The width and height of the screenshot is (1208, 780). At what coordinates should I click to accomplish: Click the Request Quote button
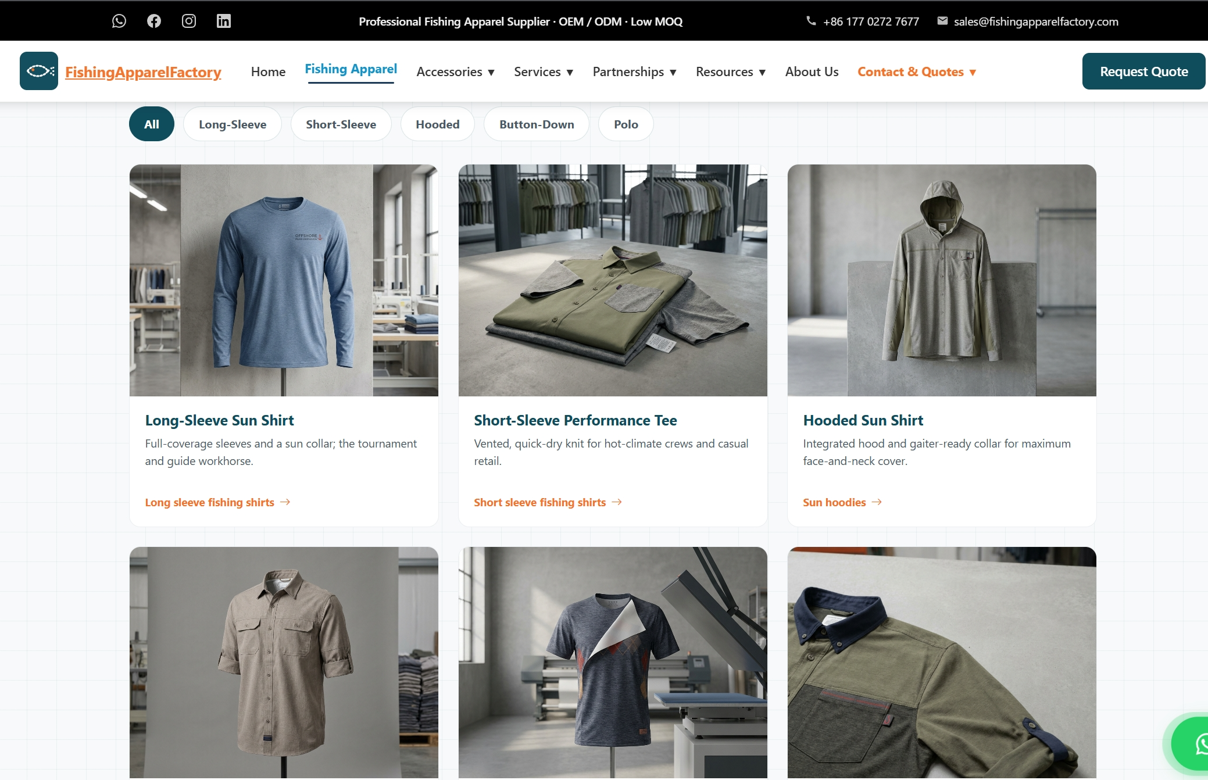click(1143, 71)
